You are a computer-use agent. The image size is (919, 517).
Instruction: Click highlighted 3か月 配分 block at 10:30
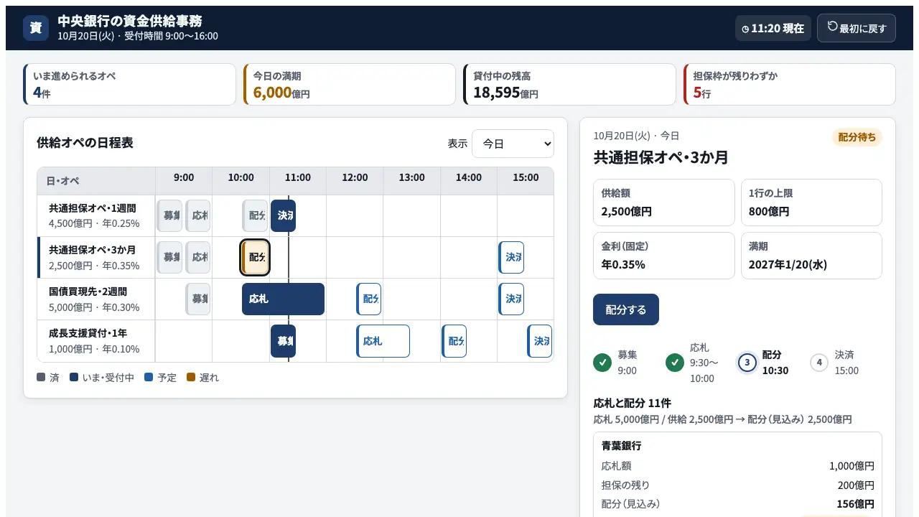pyautogui.click(x=255, y=257)
